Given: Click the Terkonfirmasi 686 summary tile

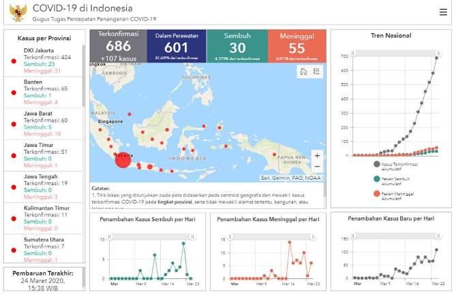Looking at the screenshot, I should pyautogui.click(x=118, y=46).
